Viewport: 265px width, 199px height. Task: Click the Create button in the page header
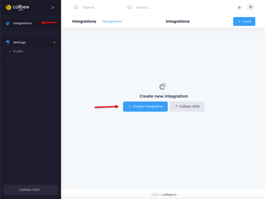tap(244, 22)
